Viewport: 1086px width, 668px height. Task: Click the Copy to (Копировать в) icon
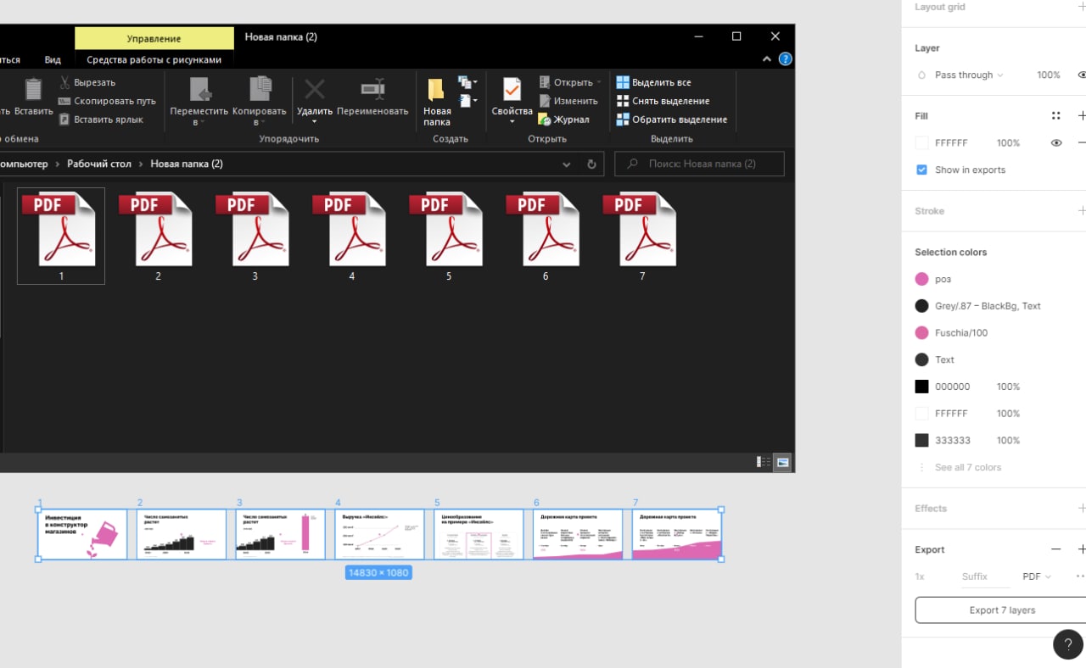point(260,90)
